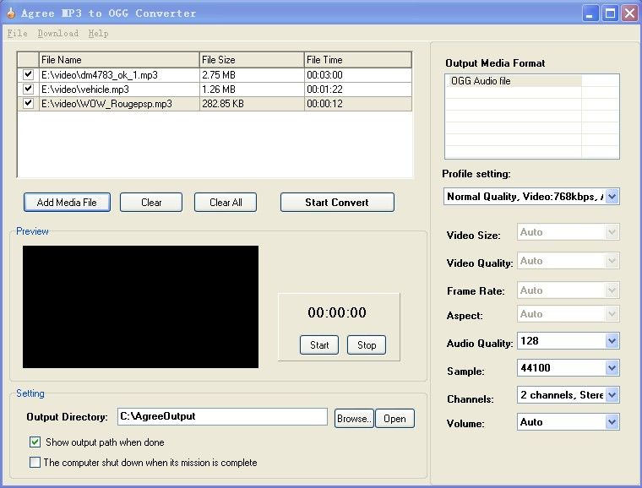Click the app icon in the title bar
Viewport: 642px width, 488px height.
pos(11,14)
